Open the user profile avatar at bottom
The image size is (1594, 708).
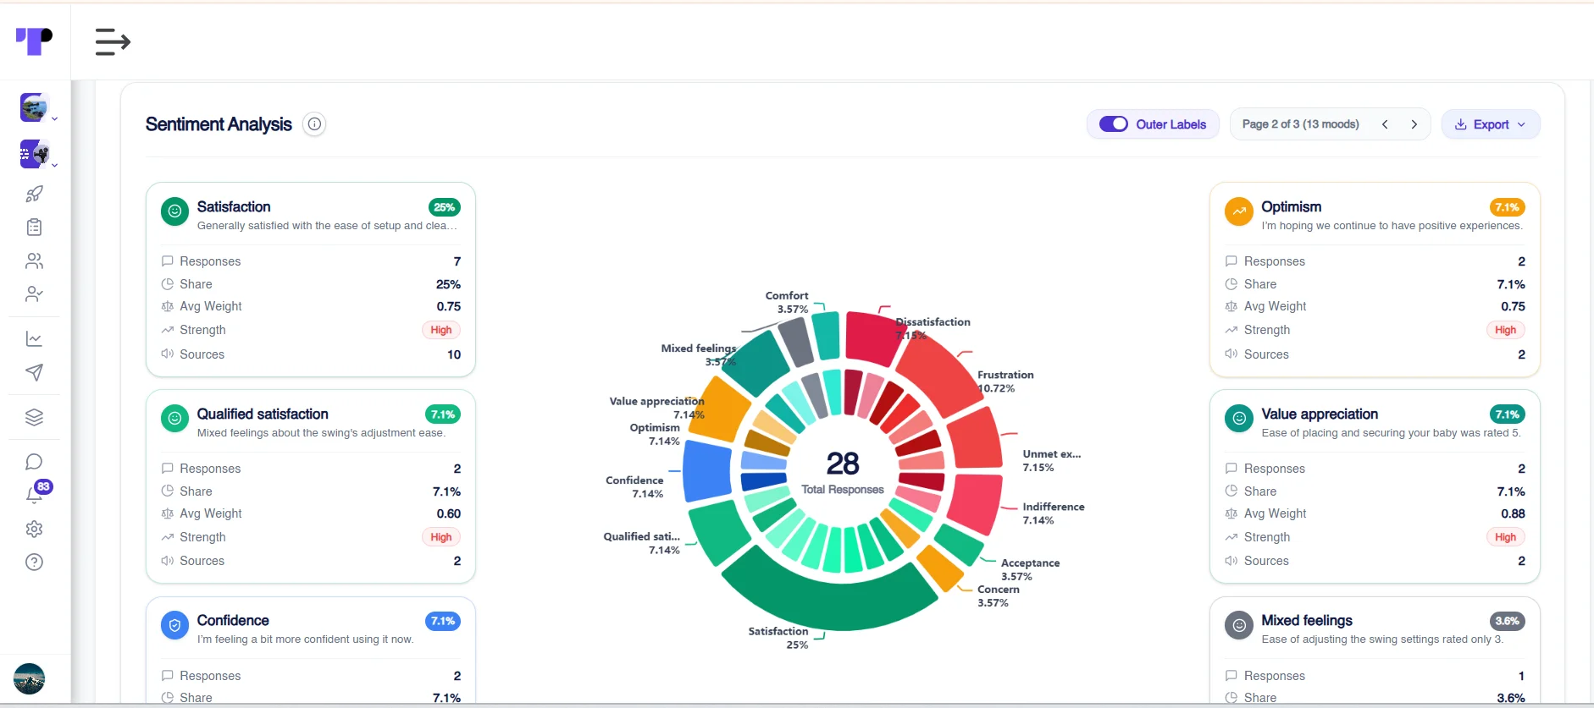point(29,679)
